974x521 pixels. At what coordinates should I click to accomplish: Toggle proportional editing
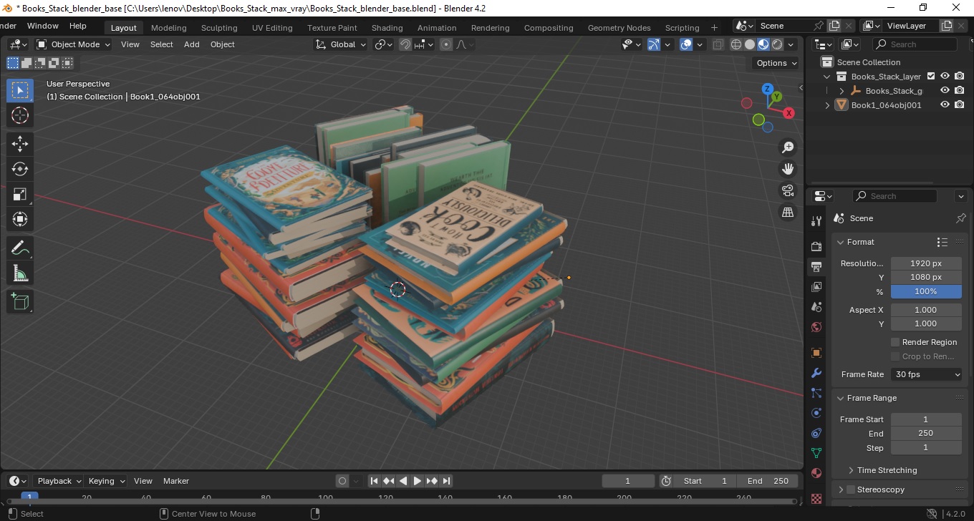(446, 44)
